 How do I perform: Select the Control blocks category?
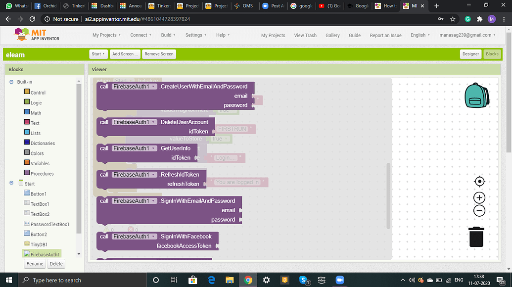pyautogui.click(x=38, y=93)
